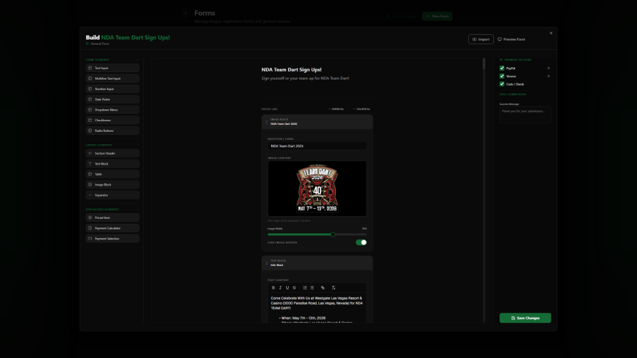The height and width of the screenshot is (358, 637).
Task: Uncheck the Venmo payment option
Action: [502, 76]
